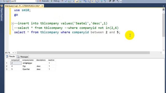Select result row header number 3

[x=8, y=69]
